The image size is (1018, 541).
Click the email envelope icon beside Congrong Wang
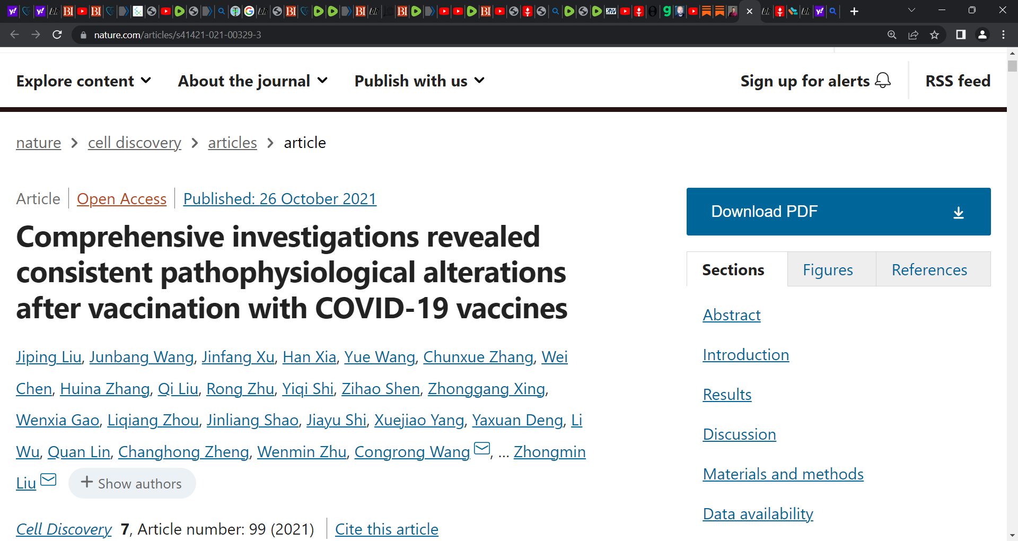(482, 449)
